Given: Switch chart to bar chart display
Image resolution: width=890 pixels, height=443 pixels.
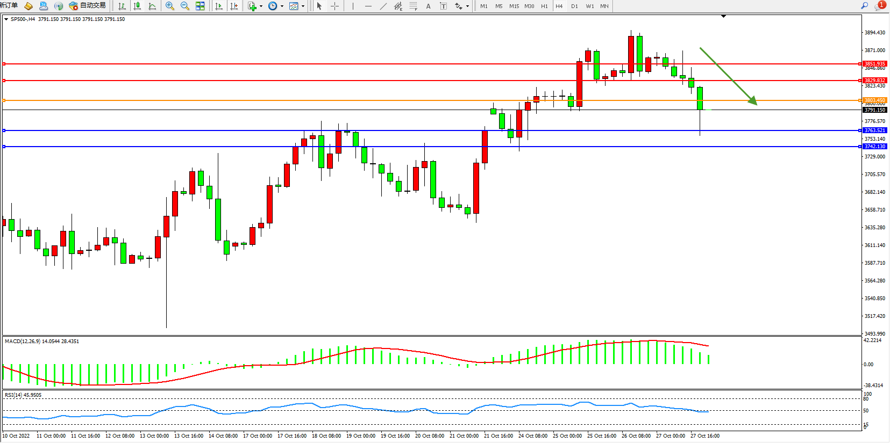Looking at the screenshot, I should coord(122,6).
